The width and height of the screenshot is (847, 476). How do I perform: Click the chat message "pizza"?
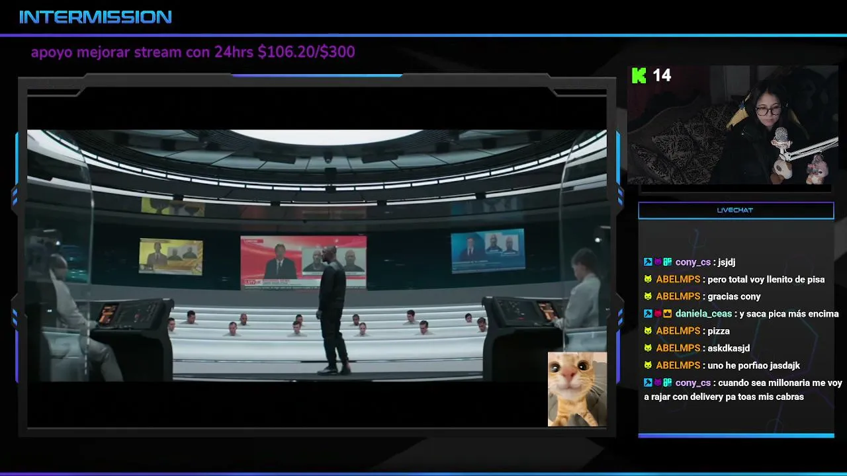(x=719, y=331)
